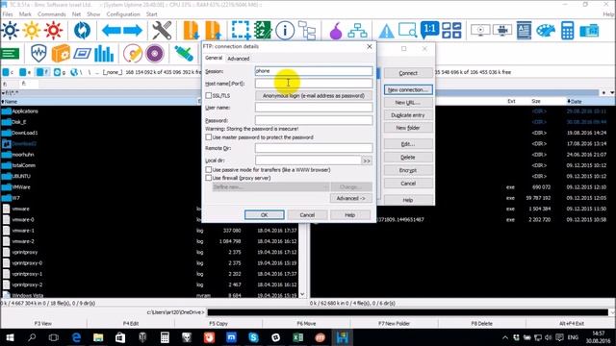This screenshot has height=346, width=616.
Task: Open the command line history dropdown arrow
Action: (612, 312)
